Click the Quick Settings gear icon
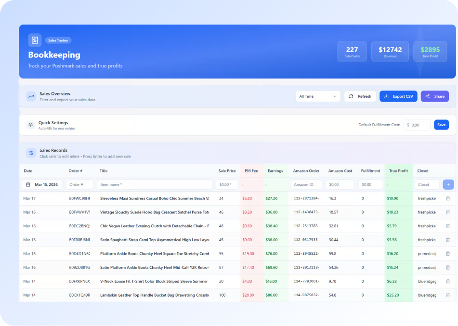Image resolution: width=458 pixels, height=326 pixels. click(31, 125)
